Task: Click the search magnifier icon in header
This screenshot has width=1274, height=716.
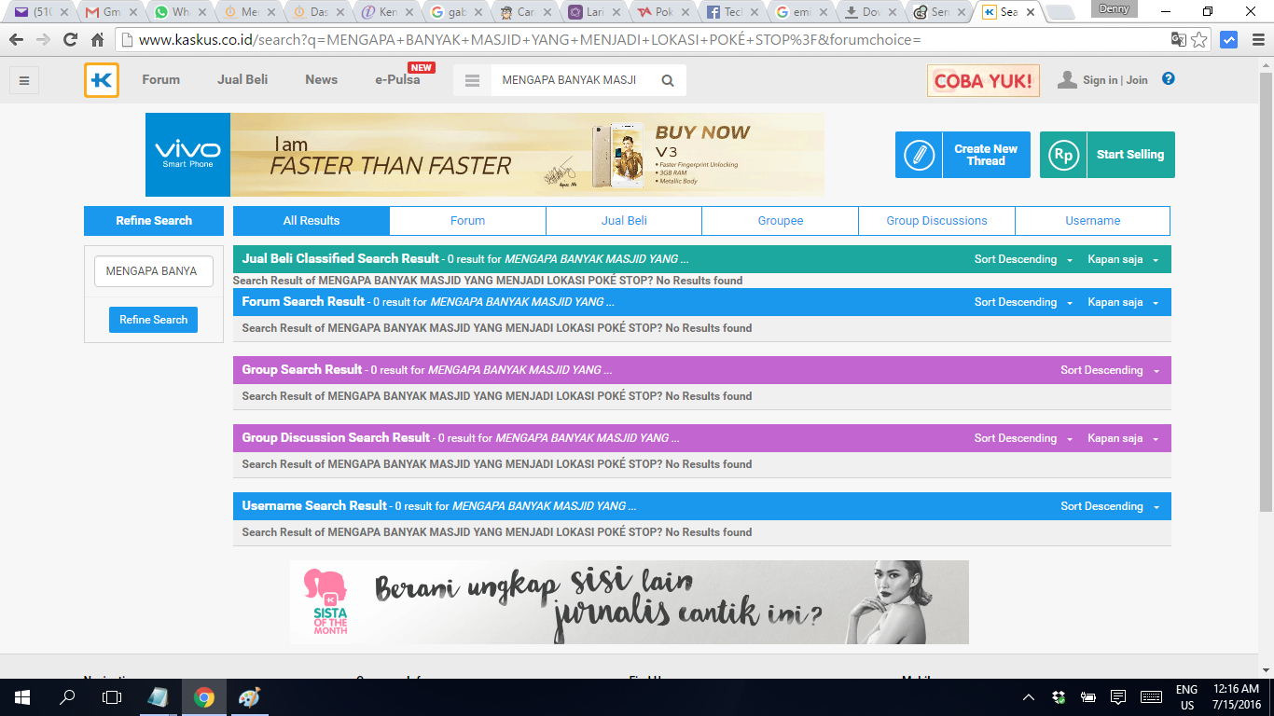Action: click(x=668, y=80)
